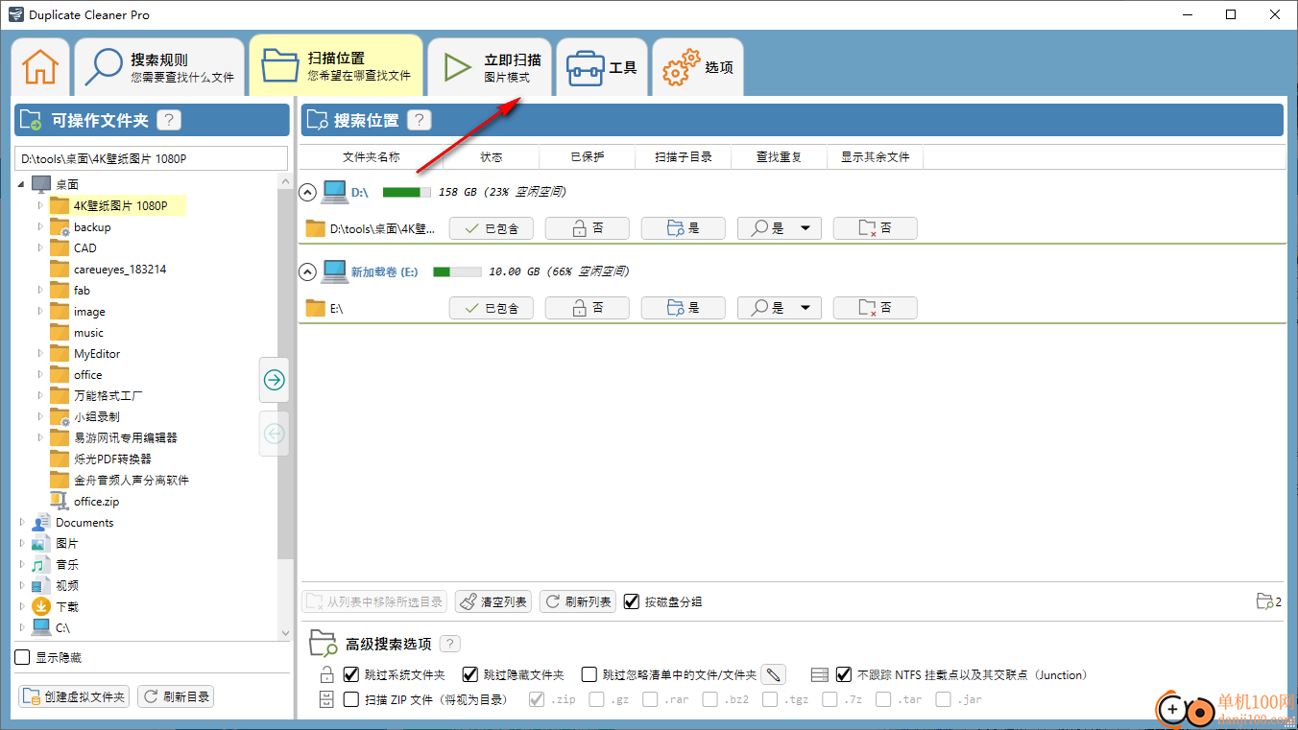1298x730 pixels.
Task: Click D:\ disk usage progress bar
Action: click(407, 192)
